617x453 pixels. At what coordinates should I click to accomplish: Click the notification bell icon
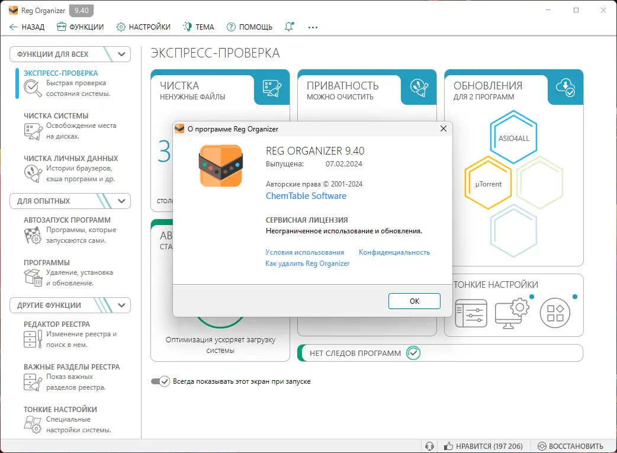pyautogui.click(x=289, y=27)
